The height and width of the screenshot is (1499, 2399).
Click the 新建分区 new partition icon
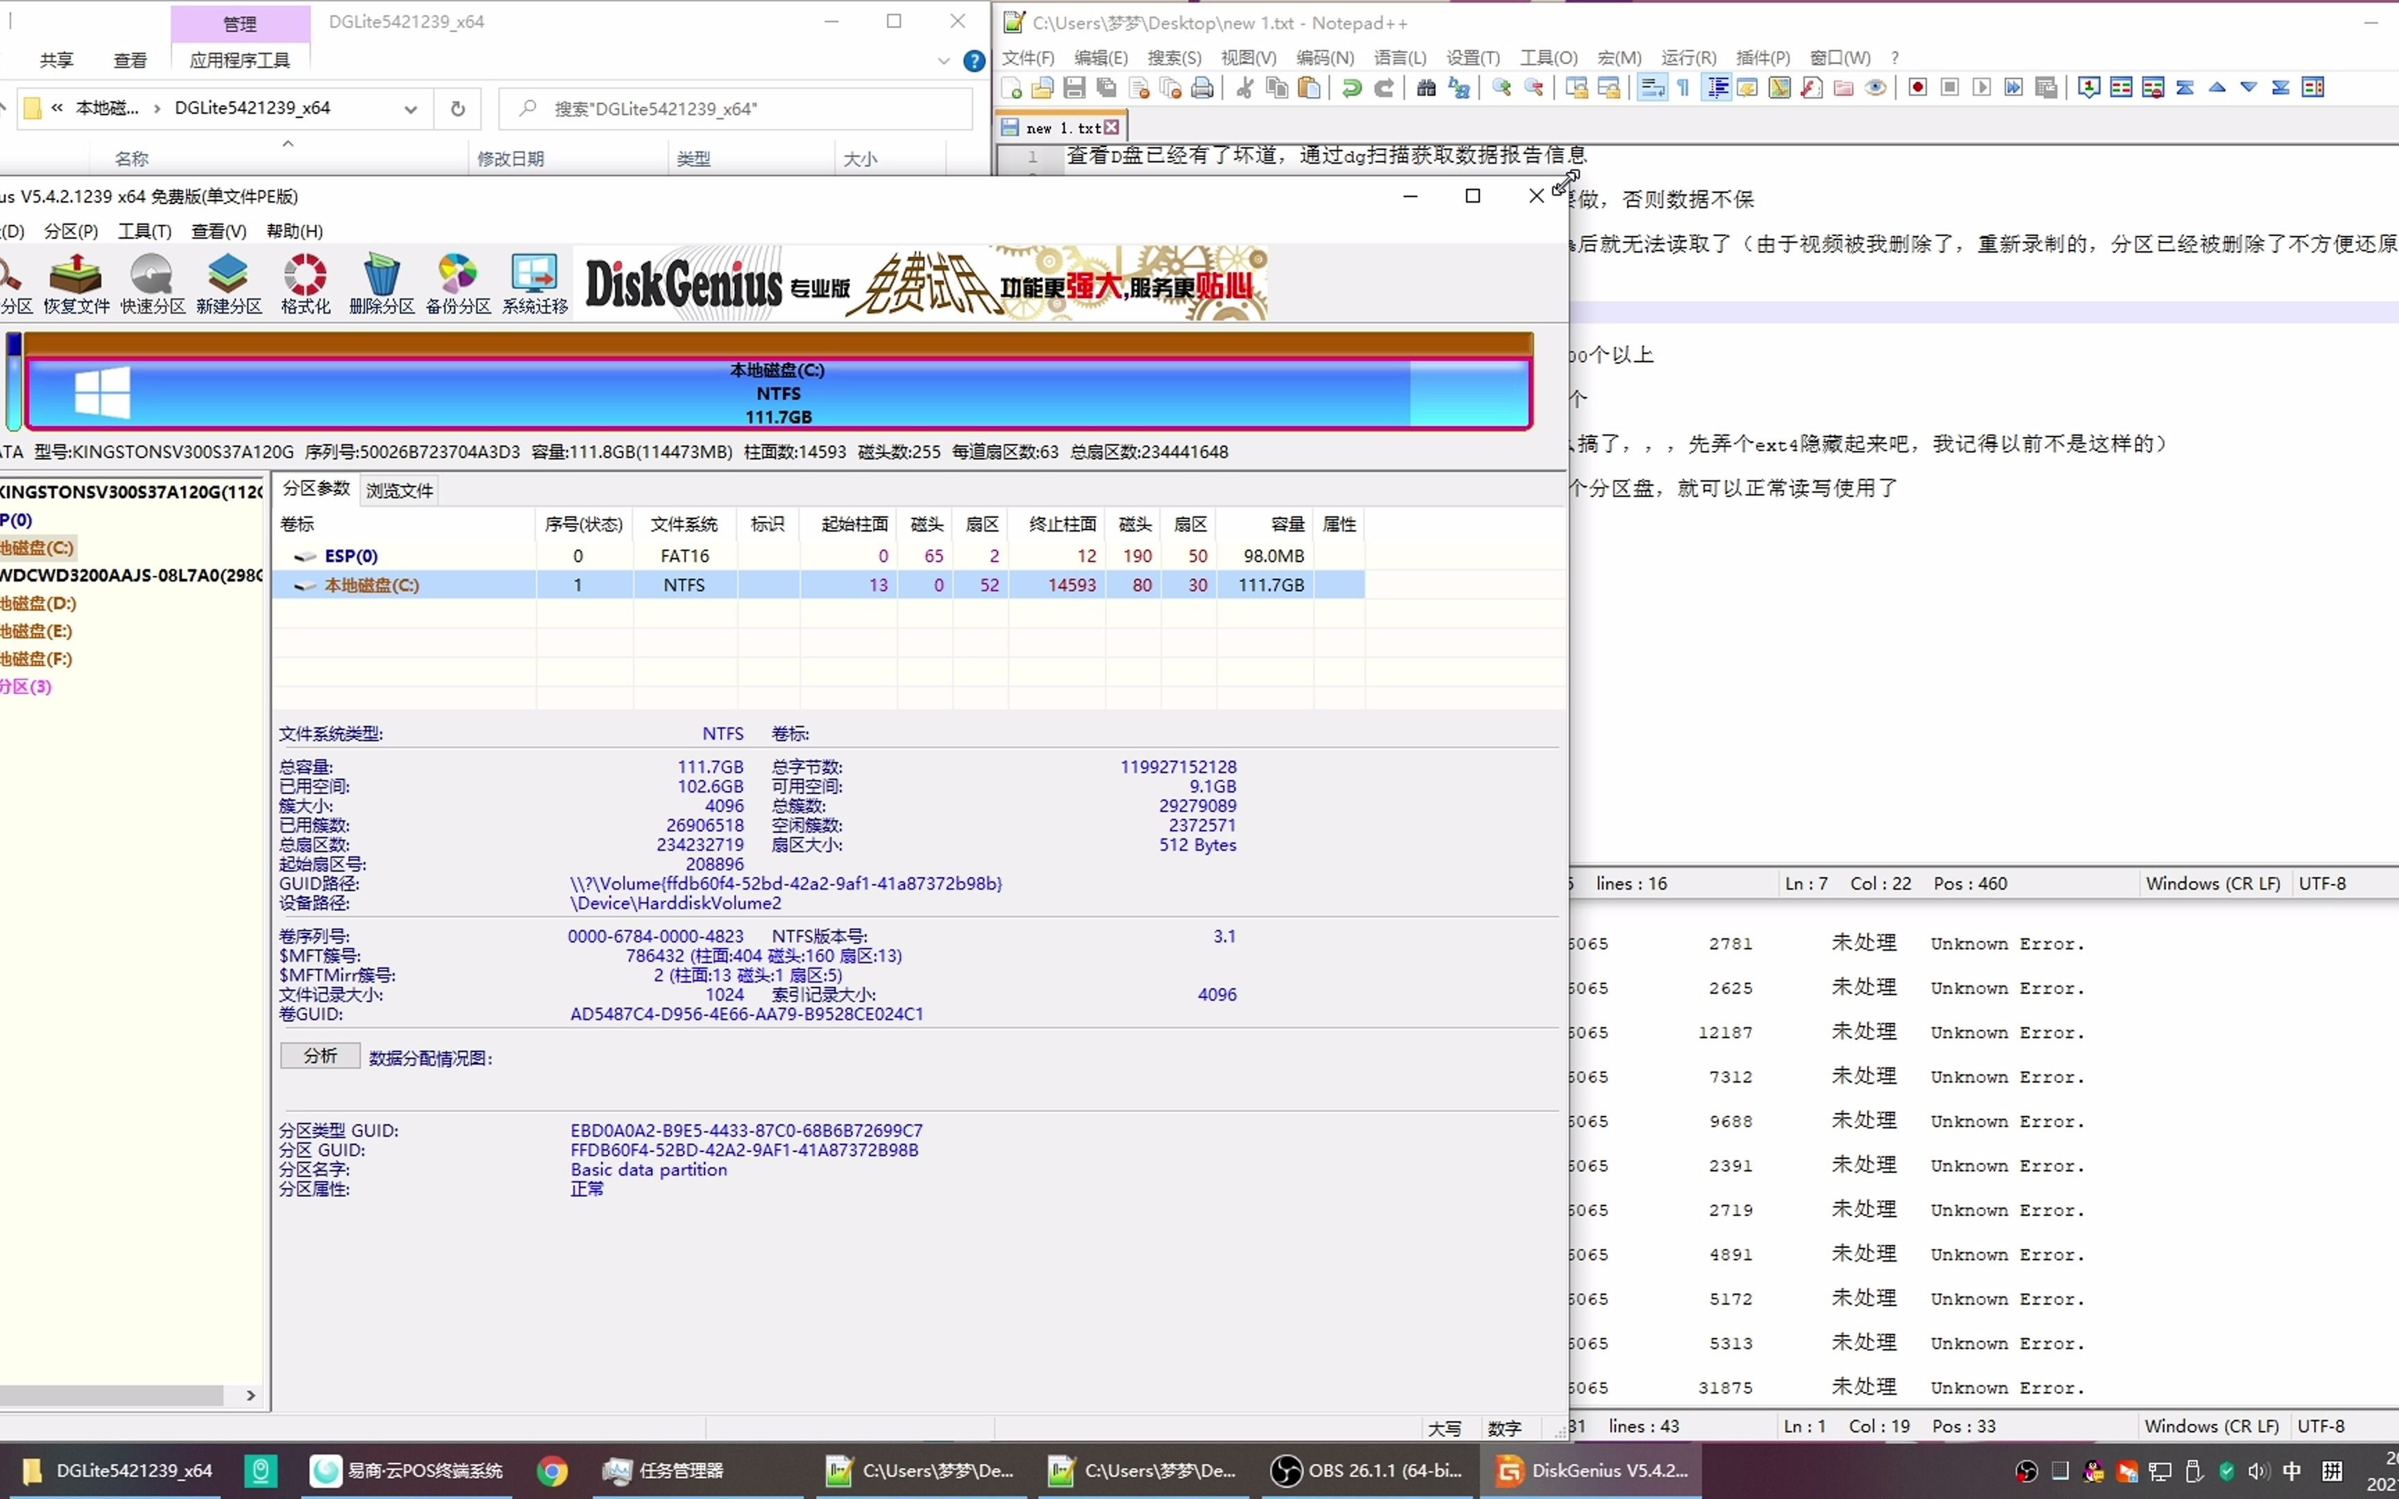(x=229, y=284)
